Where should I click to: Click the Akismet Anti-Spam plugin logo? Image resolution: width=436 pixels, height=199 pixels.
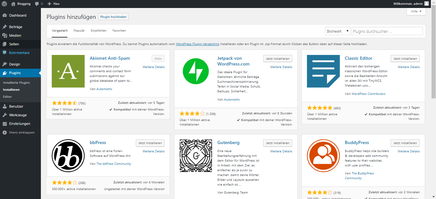(x=68, y=71)
